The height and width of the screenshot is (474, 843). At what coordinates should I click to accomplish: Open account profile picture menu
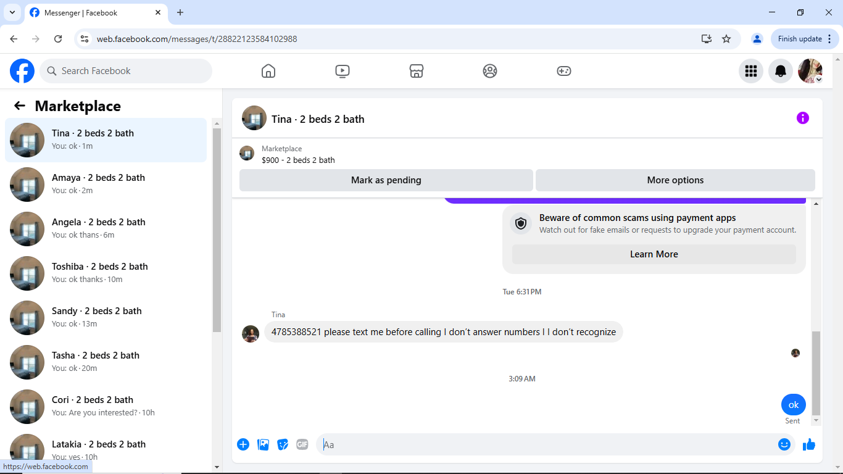coord(810,71)
